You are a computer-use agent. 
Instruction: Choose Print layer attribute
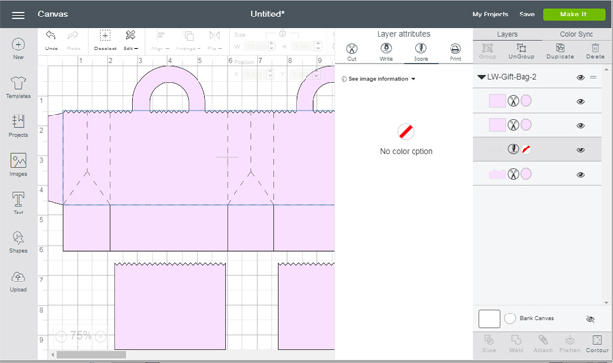[x=455, y=51]
